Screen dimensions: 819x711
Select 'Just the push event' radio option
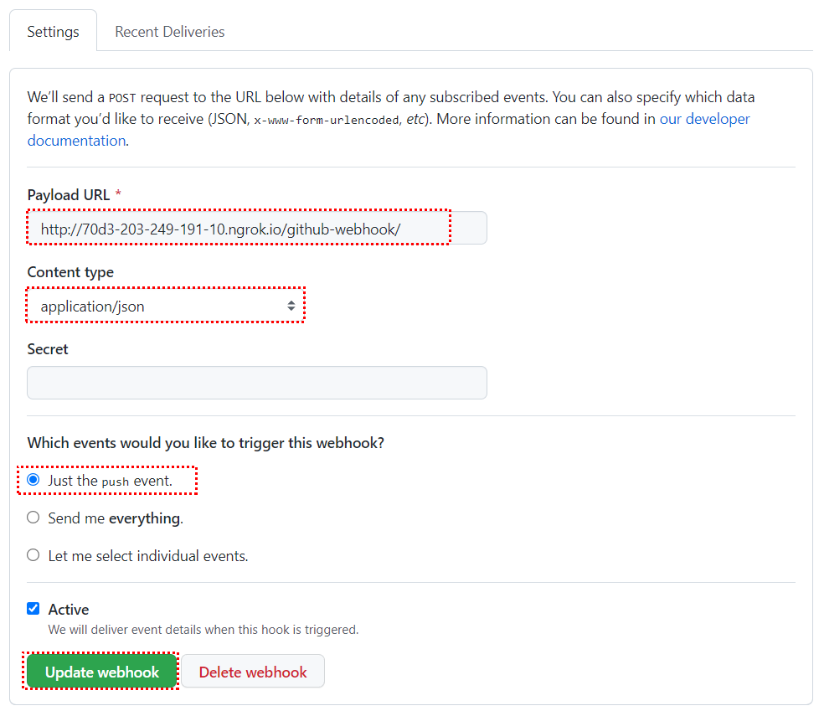pos(33,480)
